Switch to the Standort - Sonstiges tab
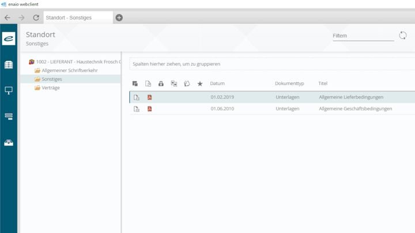 click(x=76, y=17)
